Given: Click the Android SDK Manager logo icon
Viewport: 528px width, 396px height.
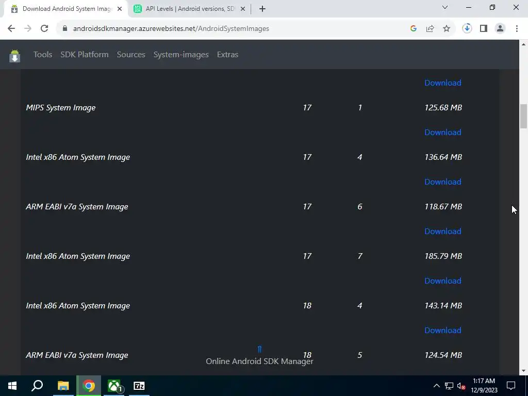Looking at the screenshot, I should [14, 56].
